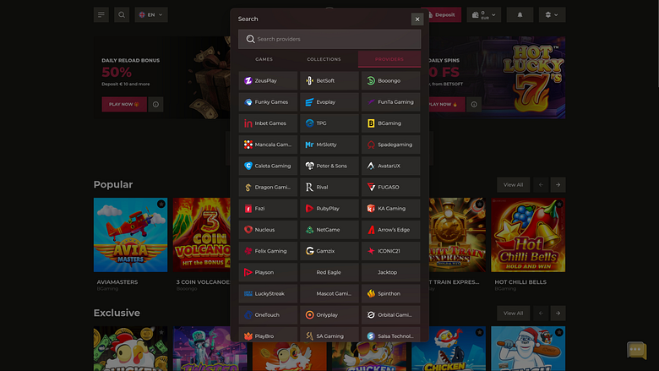Select the Rival provider
659x371 pixels.
click(329, 187)
